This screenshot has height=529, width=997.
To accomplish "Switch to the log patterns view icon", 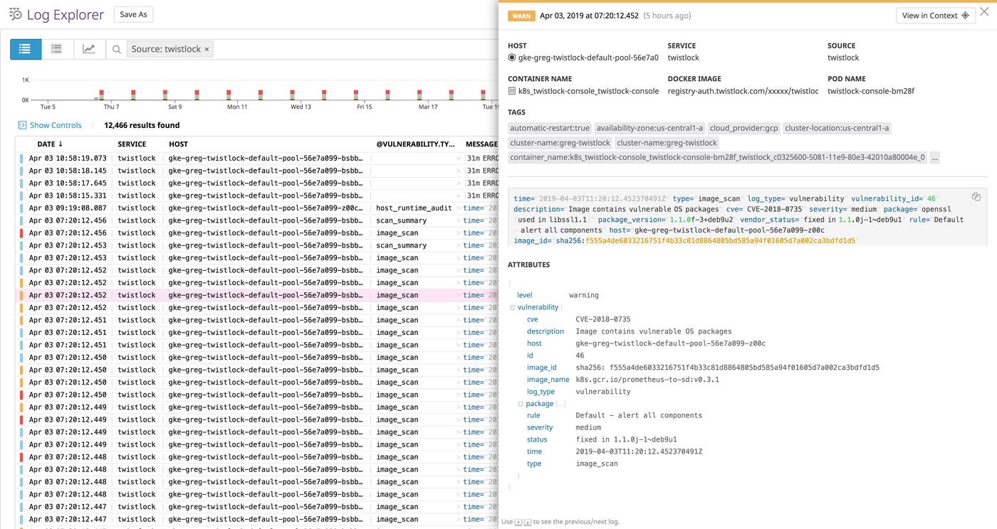I will (56, 49).
